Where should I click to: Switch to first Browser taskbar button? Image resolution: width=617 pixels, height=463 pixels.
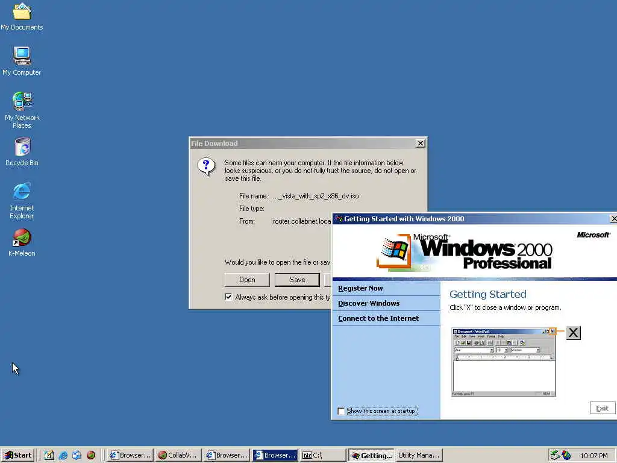click(x=130, y=455)
